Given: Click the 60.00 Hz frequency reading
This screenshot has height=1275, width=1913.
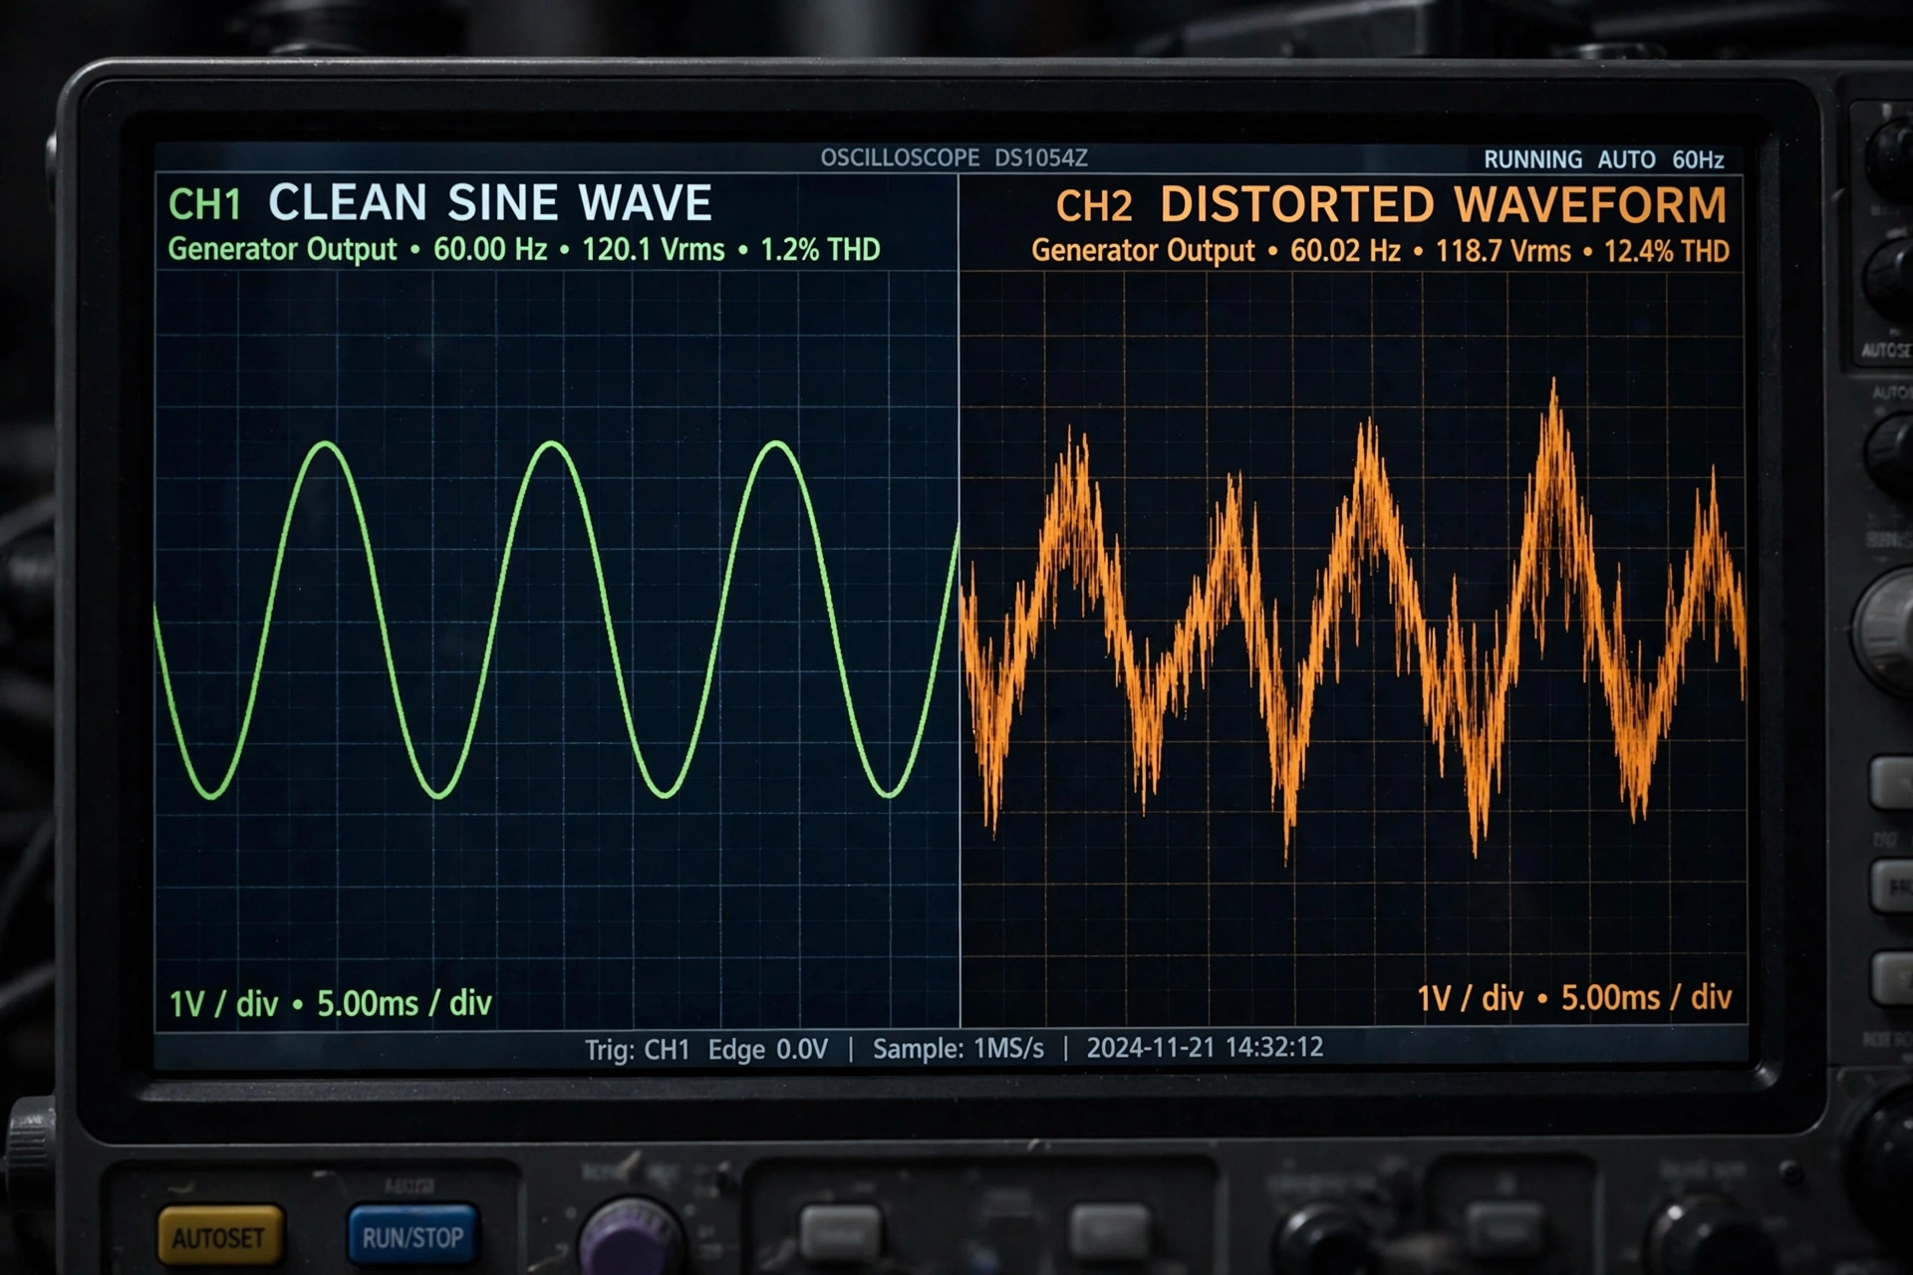Looking at the screenshot, I should [x=489, y=249].
